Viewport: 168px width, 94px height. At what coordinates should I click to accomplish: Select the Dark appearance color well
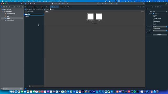coord(99,16)
